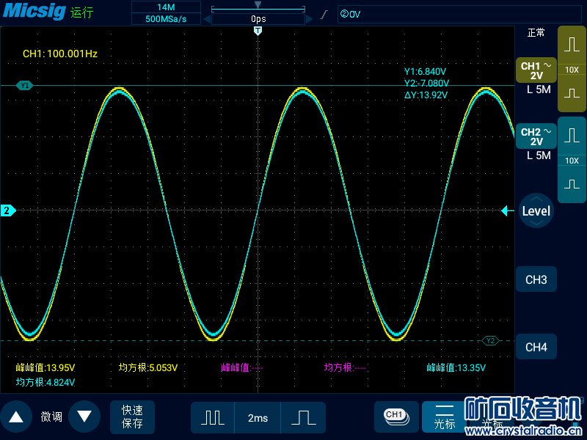Tap the ΔY:13.92V cursor readout
The height and width of the screenshot is (440, 587).
[x=426, y=95]
